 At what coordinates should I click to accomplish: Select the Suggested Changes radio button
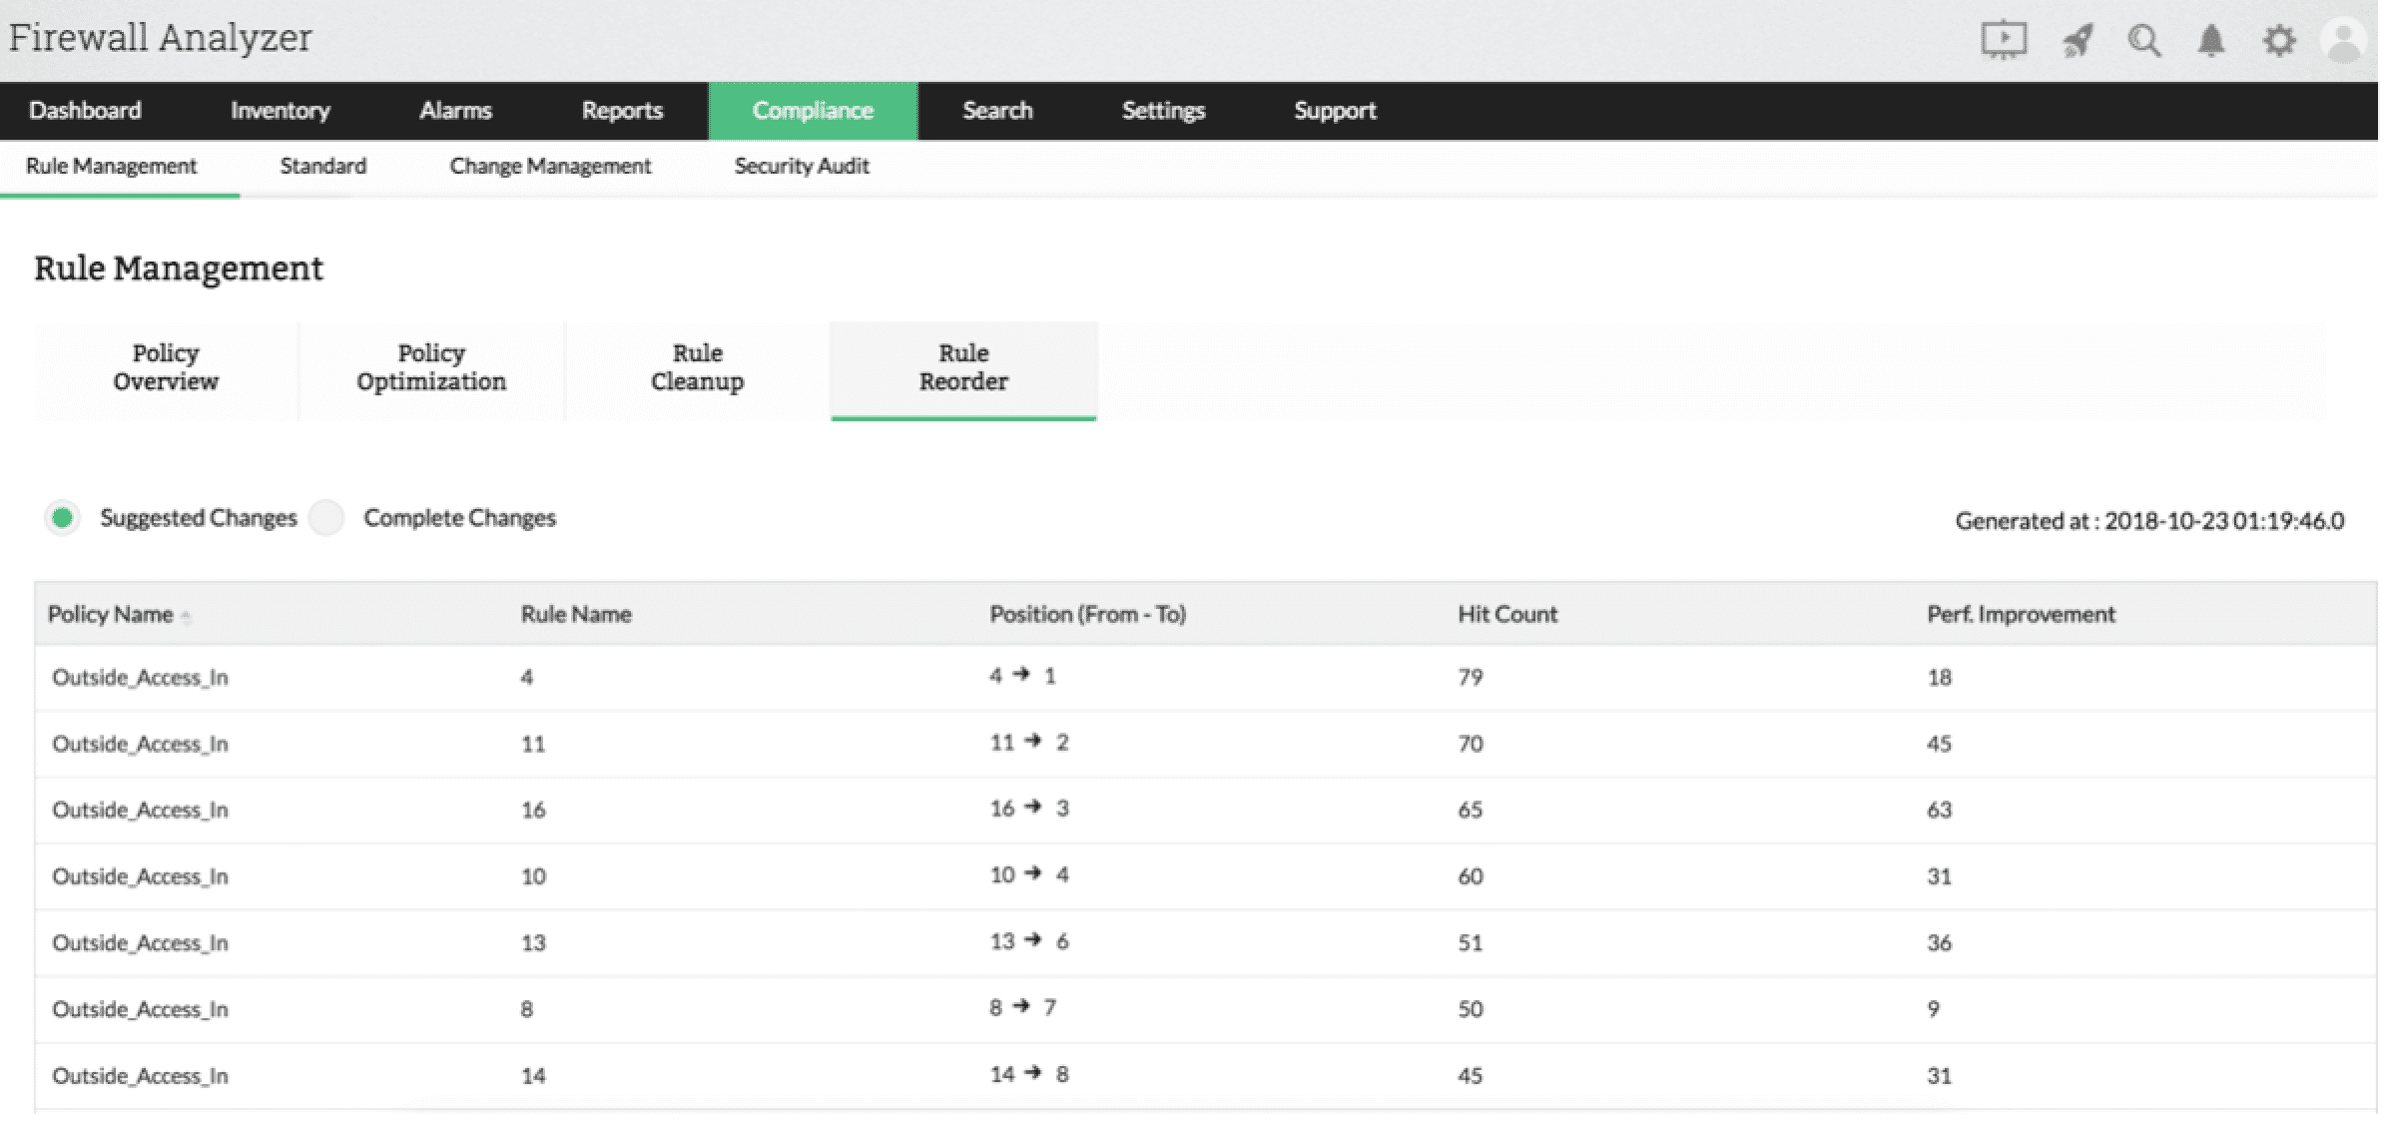[63, 518]
